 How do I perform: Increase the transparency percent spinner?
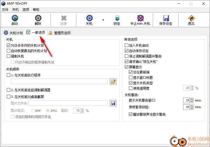[x=192, y=87]
